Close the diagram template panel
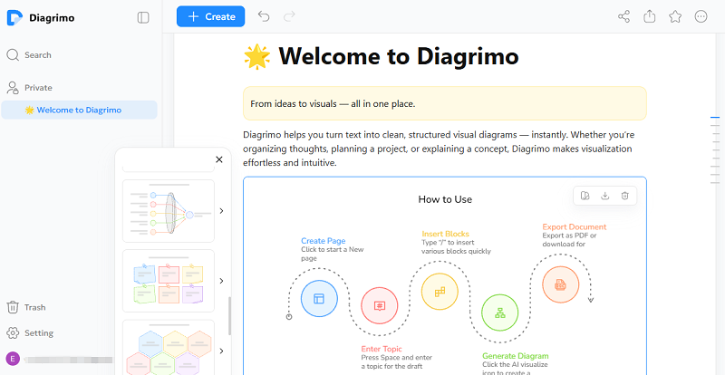The height and width of the screenshot is (375, 725). click(218, 159)
